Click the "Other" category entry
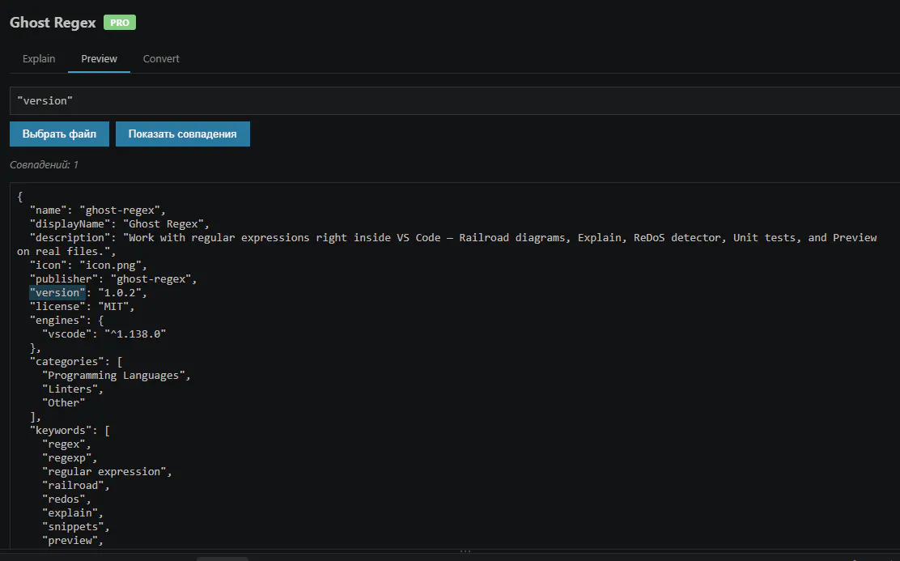 [x=63, y=403]
